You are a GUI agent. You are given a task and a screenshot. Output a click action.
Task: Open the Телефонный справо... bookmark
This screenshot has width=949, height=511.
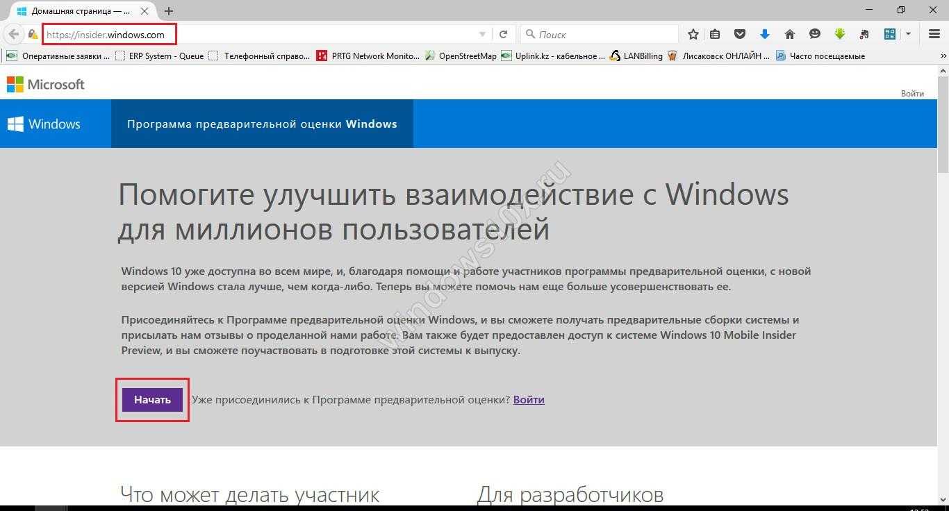[260, 56]
